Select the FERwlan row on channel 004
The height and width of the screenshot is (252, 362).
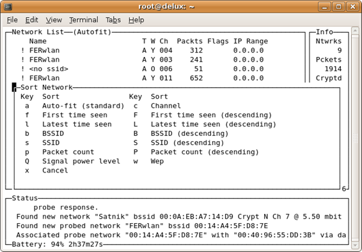coord(142,50)
